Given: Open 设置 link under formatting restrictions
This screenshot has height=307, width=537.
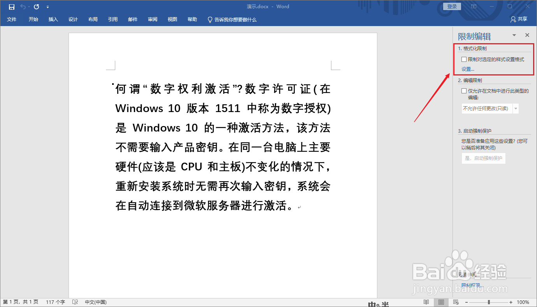Looking at the screenshot, I should [x=467, y=69].
